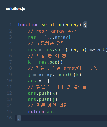Click 'array.indexOf(k)' on line 9
Screen dimensions: 107x127
point(60,74)
